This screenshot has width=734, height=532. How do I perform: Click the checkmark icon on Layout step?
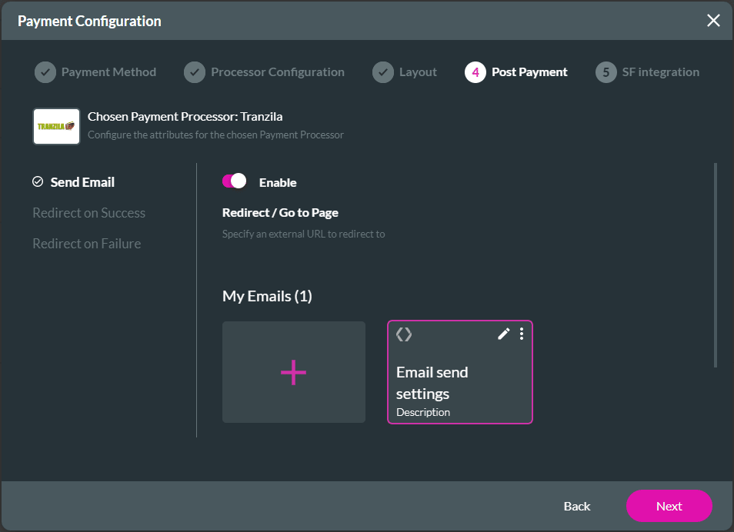point(383,71)
